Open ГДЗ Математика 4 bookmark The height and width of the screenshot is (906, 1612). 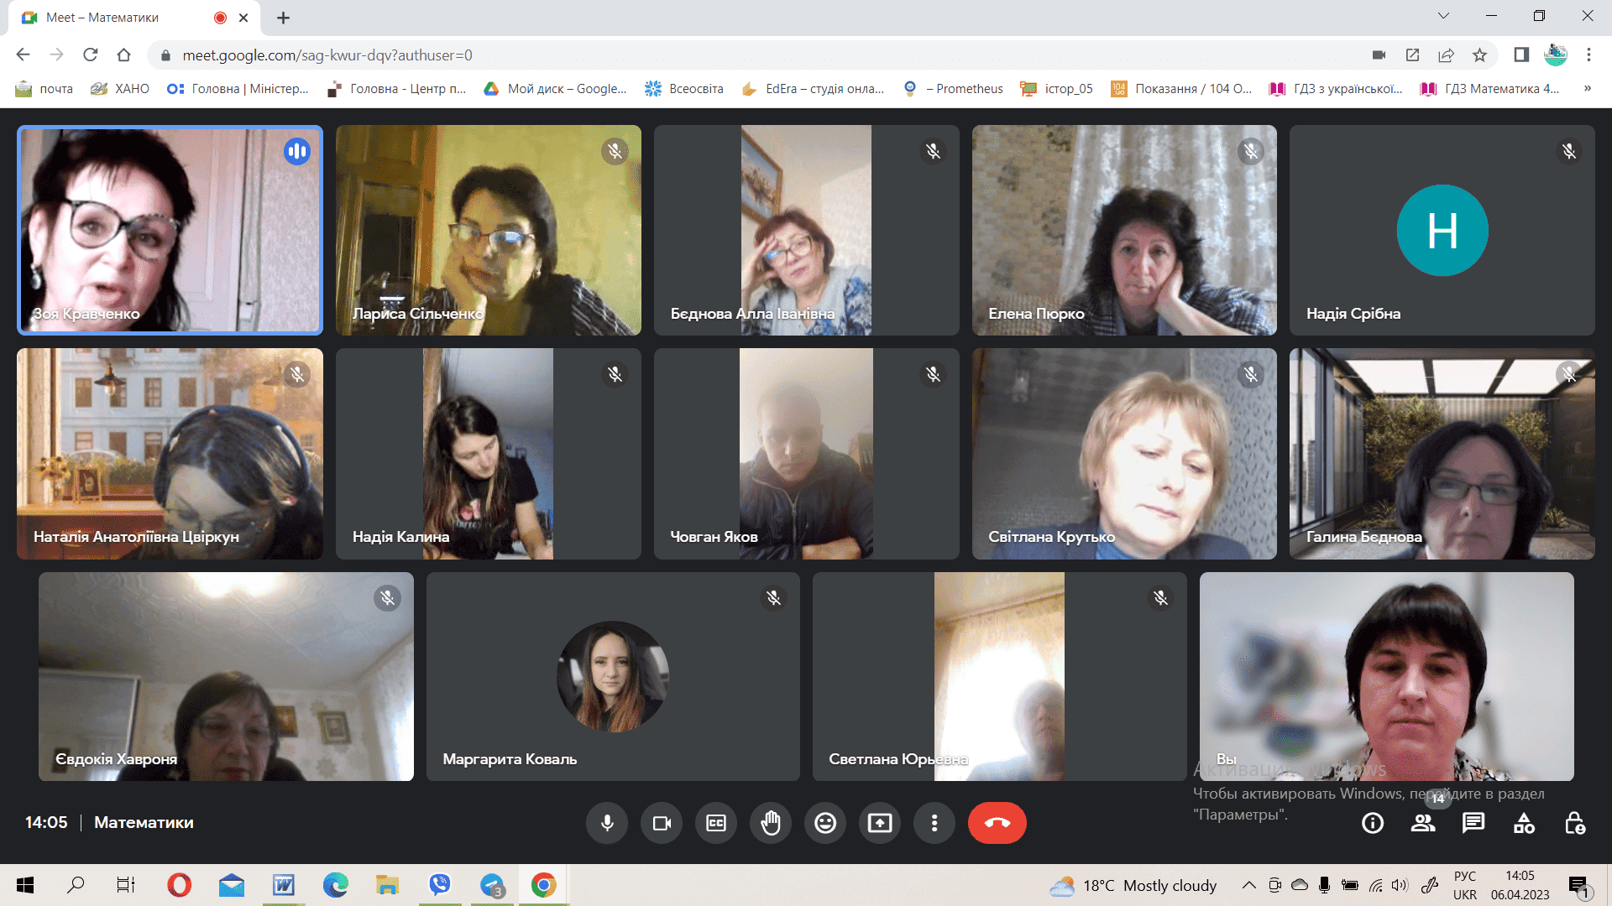tap(1490, 89)
